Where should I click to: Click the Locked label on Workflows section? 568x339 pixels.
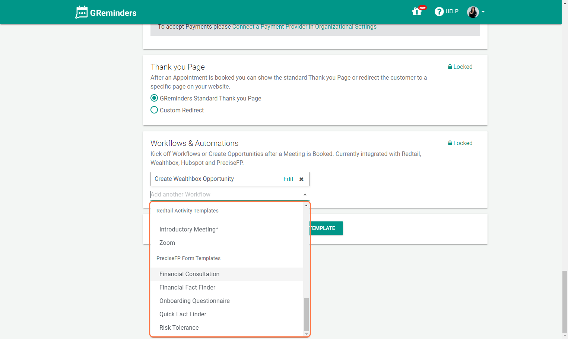tap(463, 143)
